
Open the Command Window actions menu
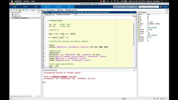coord(134,70)
